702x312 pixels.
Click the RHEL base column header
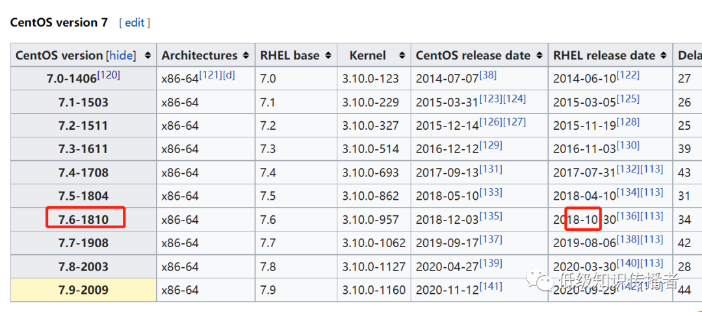pyautogui.click(x=296, y=55)
